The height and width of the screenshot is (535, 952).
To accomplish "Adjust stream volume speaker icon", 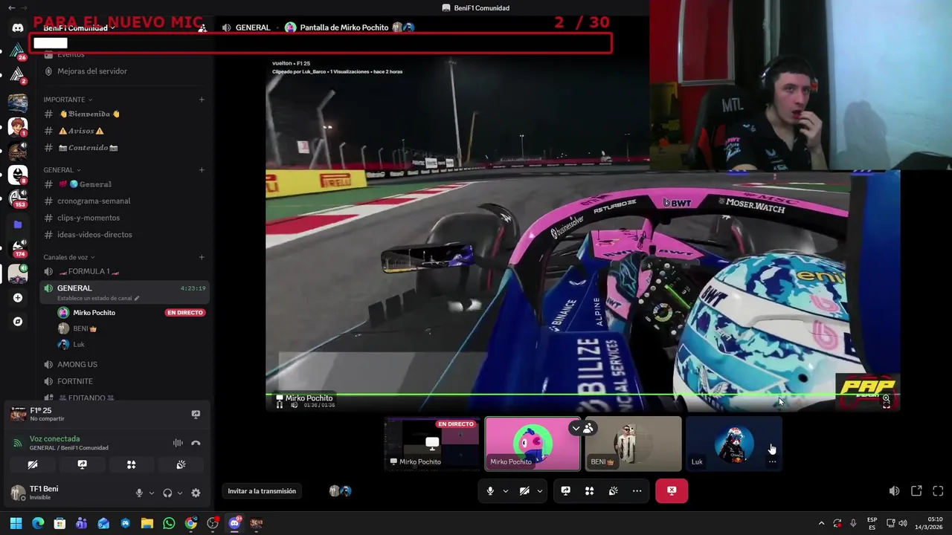I will pos(894,491).
